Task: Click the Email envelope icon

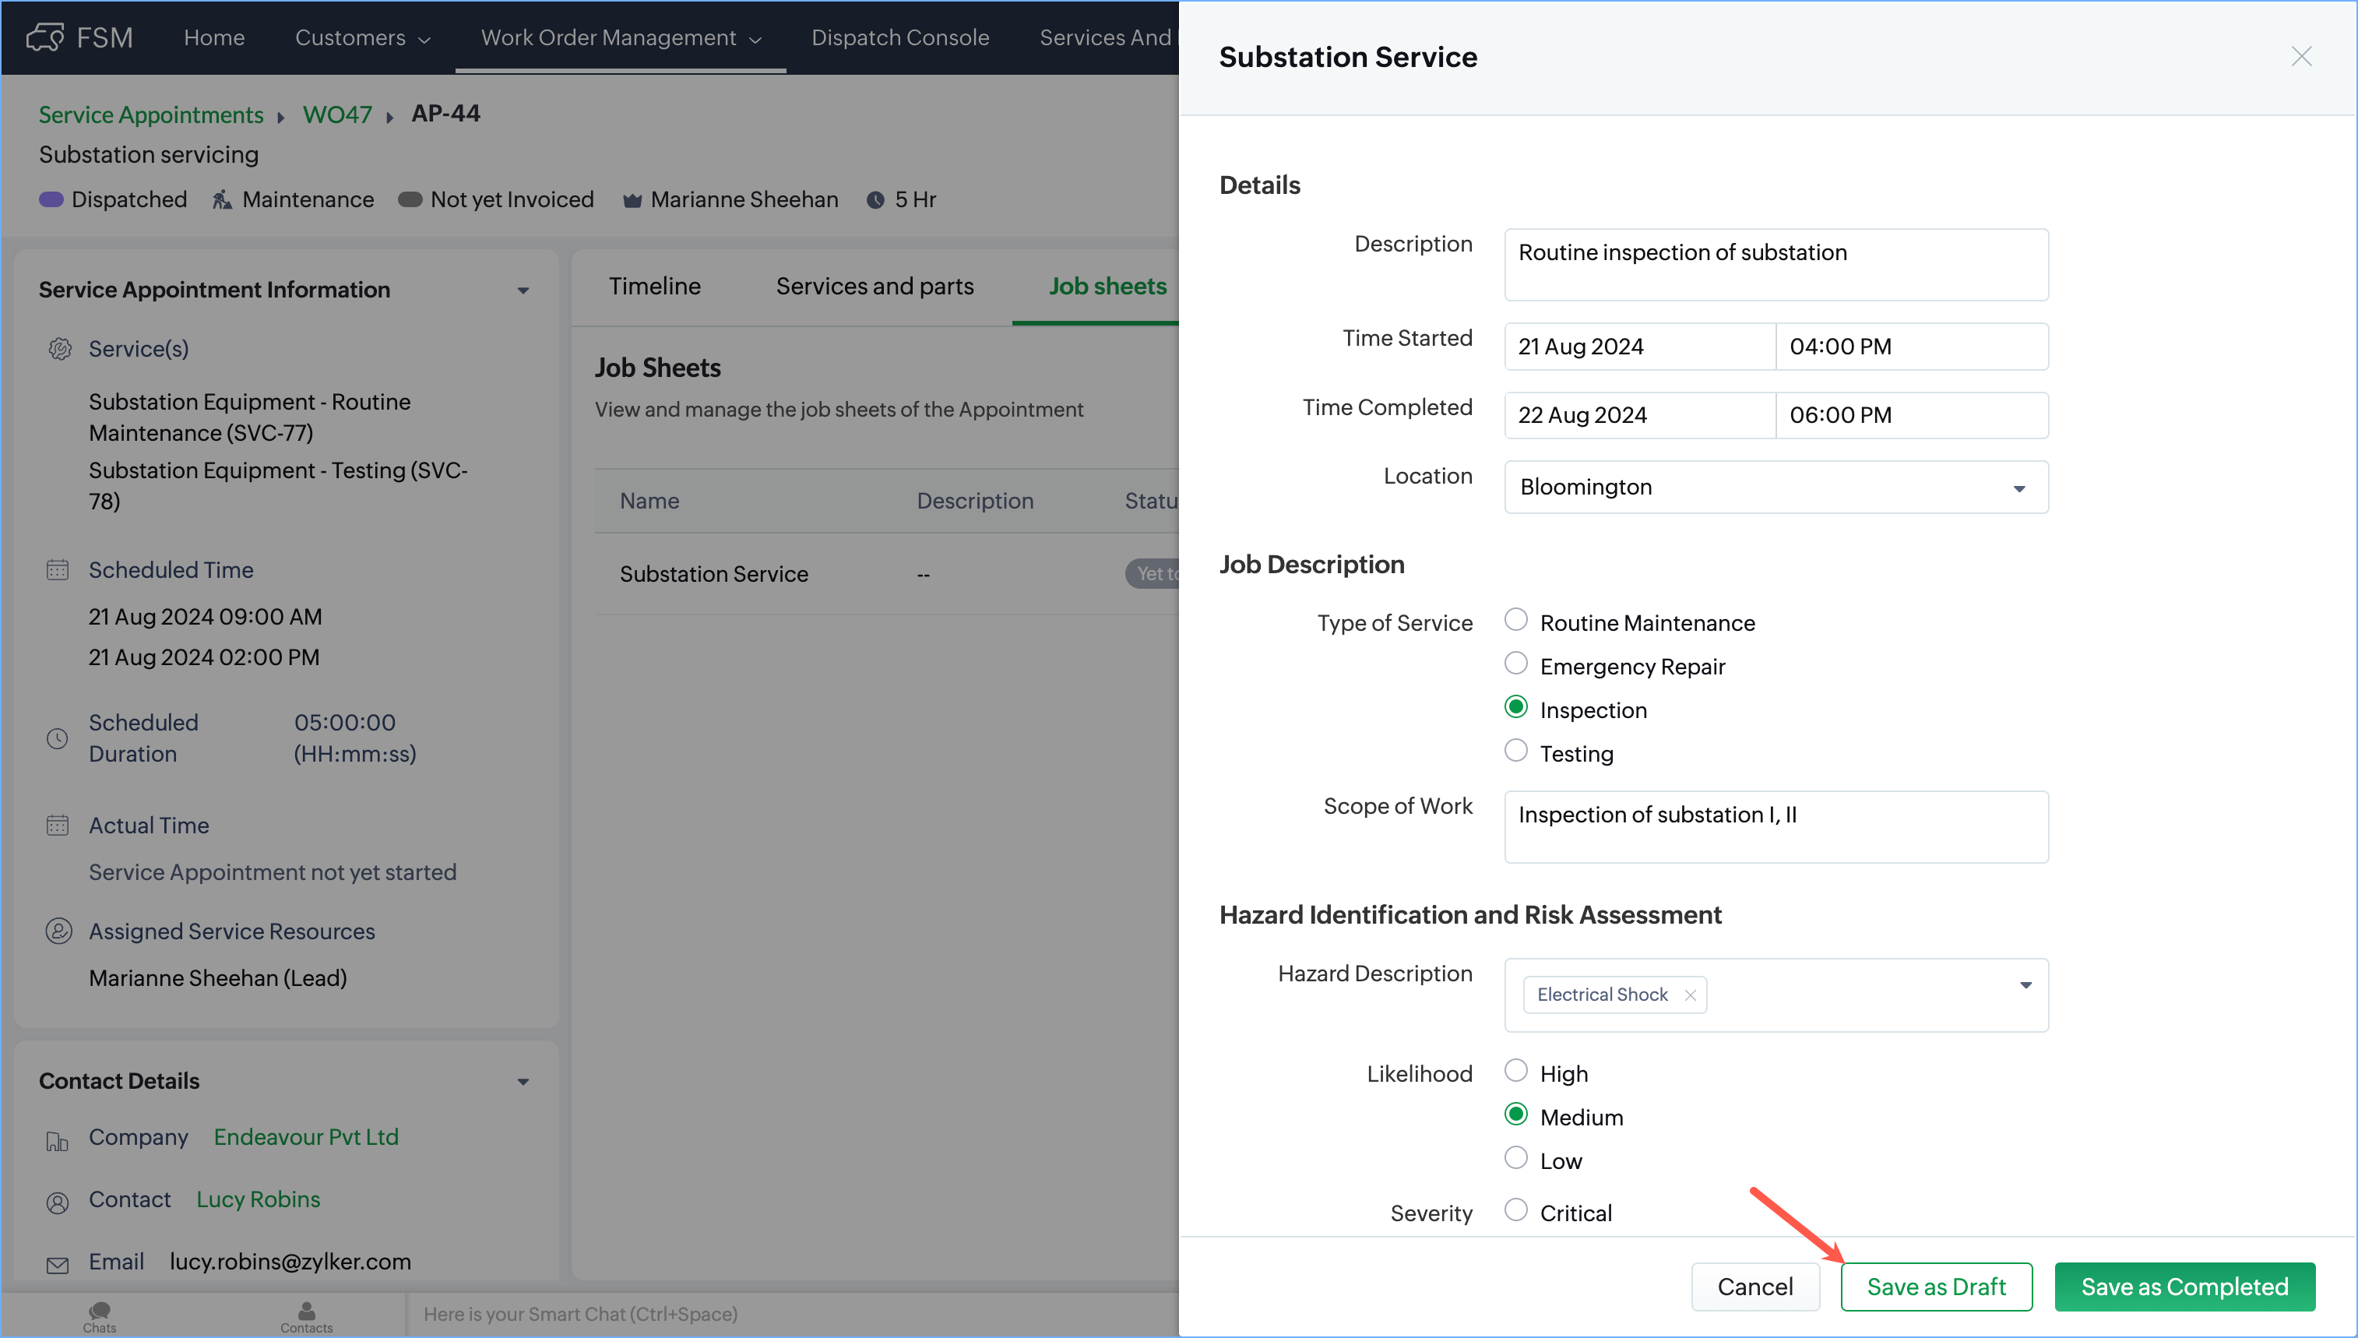Action: (57, 1265)
